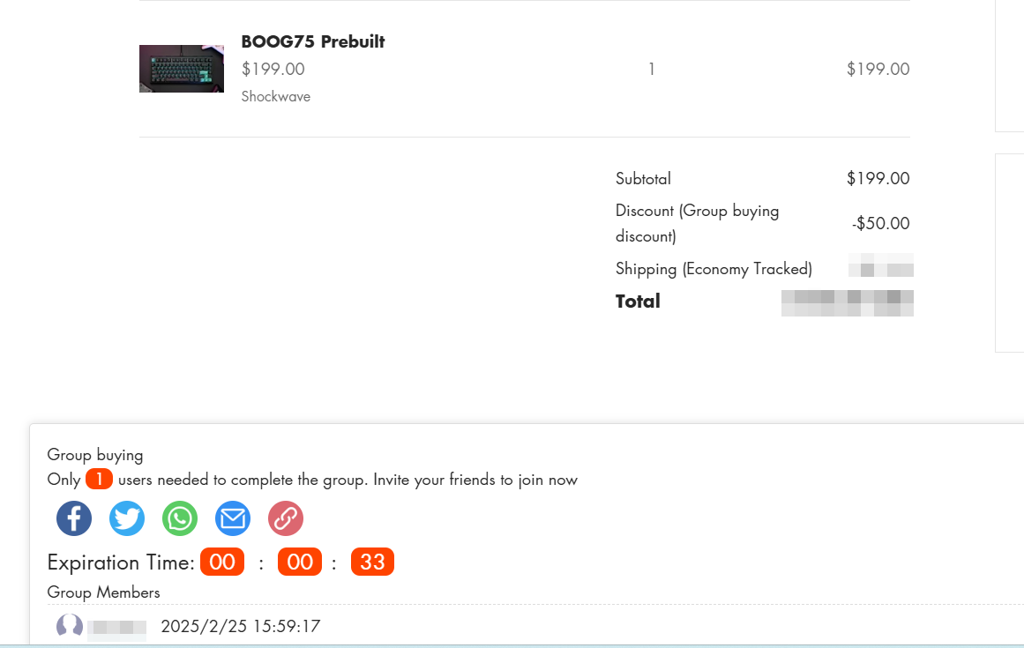This screenshot has width=1024, height=648.
Task: Click the expiration timer hours box
Action: click(x=222, y=562)
